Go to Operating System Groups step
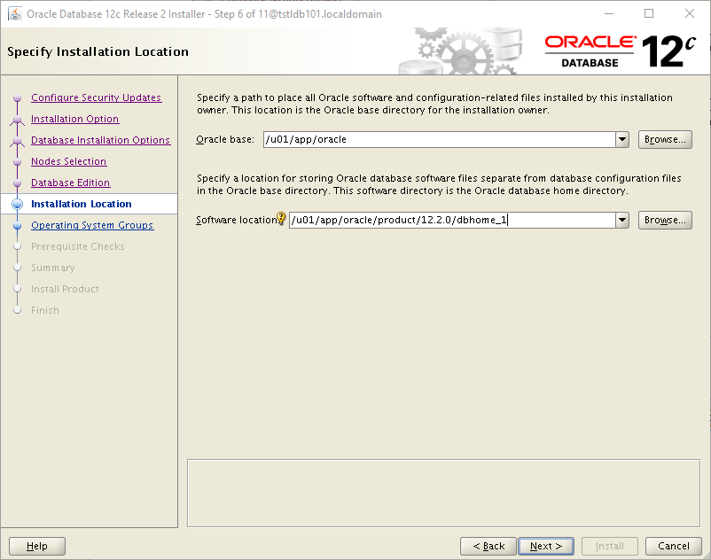Image resolution: width=711 pixels, height=560 pixels. 92,225
